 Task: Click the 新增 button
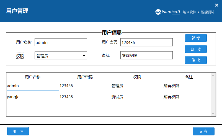point(196,38)
